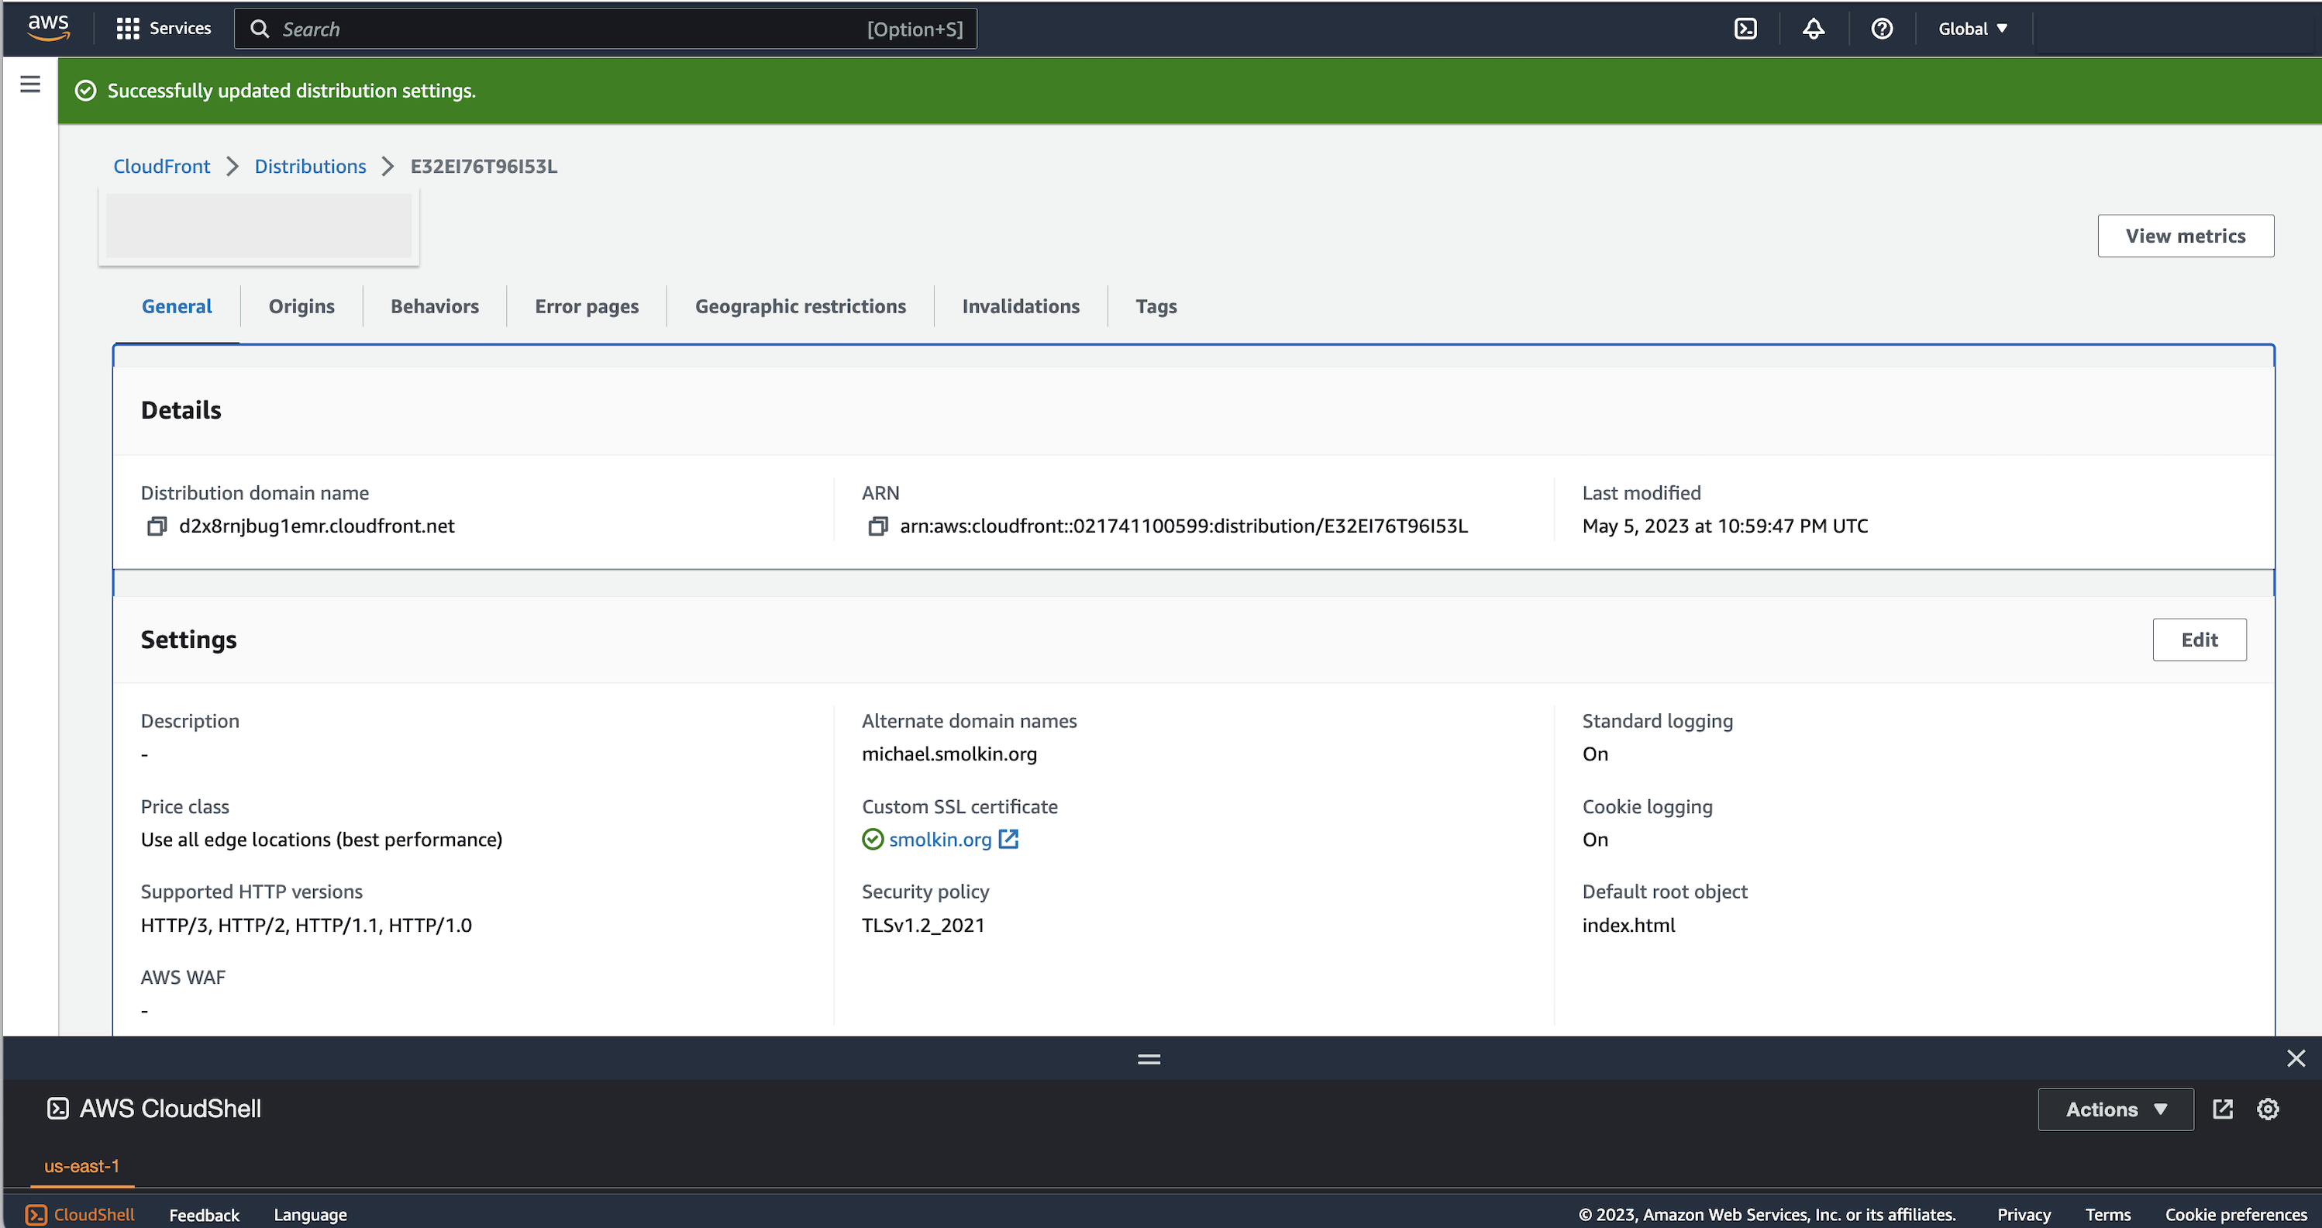Click the search magnifier icon
The width and height of the screenshot is (2322, 1228).
coord(260,29)
